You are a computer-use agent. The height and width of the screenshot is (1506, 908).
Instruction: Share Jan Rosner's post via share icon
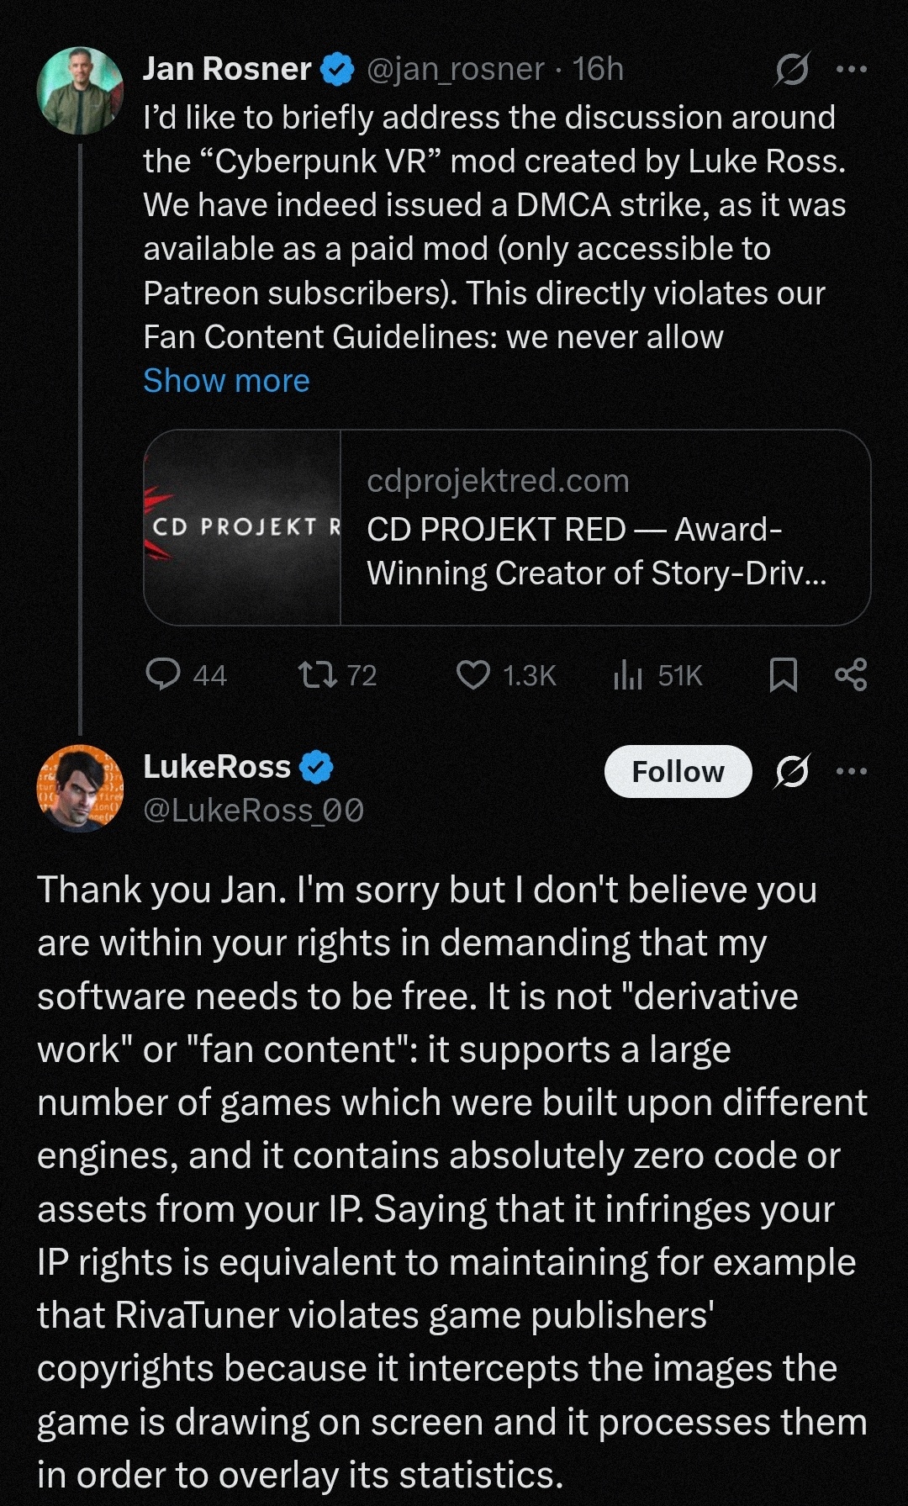851,674
